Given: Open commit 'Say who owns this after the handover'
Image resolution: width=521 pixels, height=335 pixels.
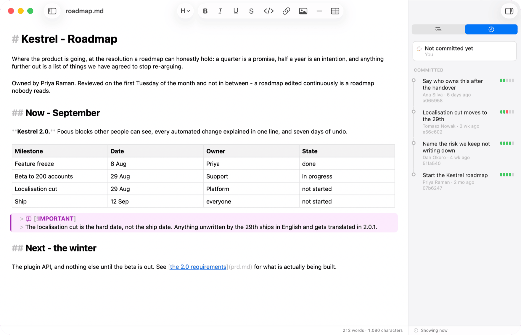Looking at the screenshot, I should [x=464, y=90].
